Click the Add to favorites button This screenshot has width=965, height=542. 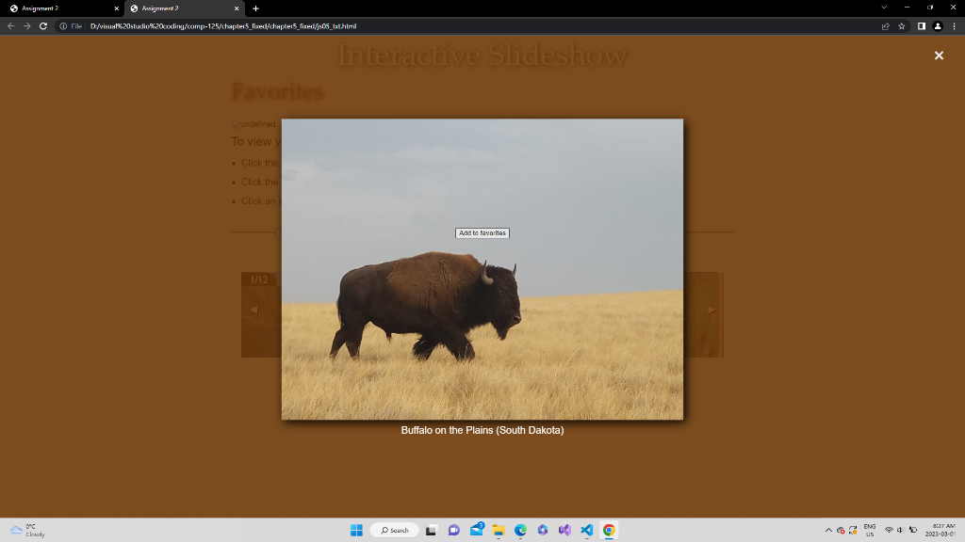[x=482, y=232]
